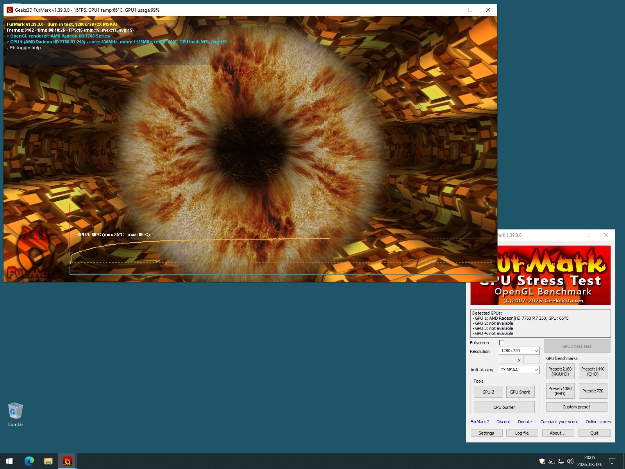This screenshot has width=625, height=469.
Task: Close the FurMark launcher window
Action: (606, 235)
